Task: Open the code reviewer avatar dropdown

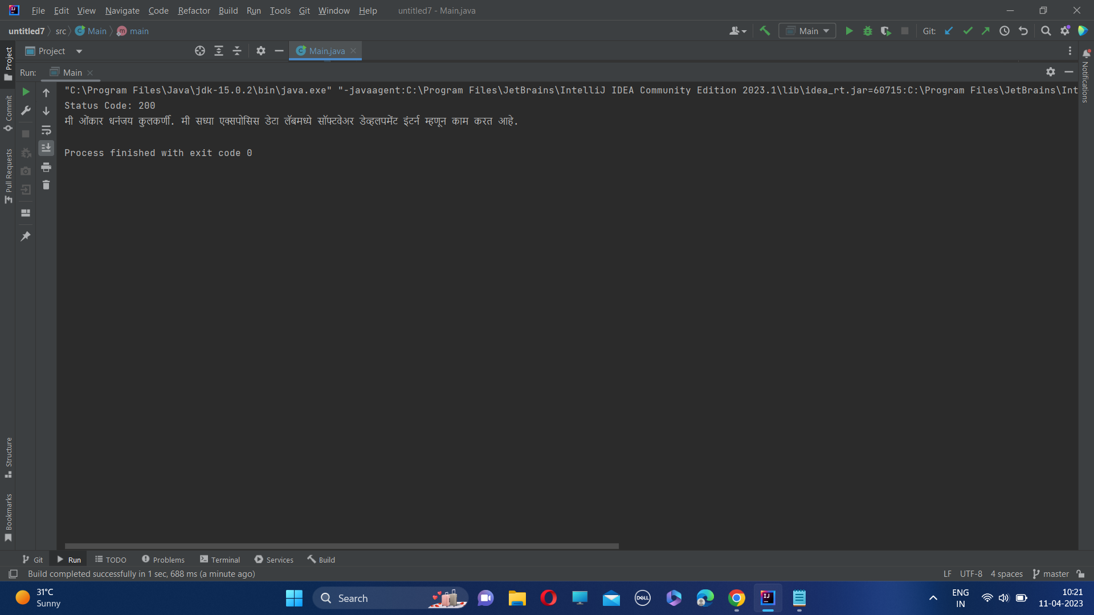Action: (738, 31)
